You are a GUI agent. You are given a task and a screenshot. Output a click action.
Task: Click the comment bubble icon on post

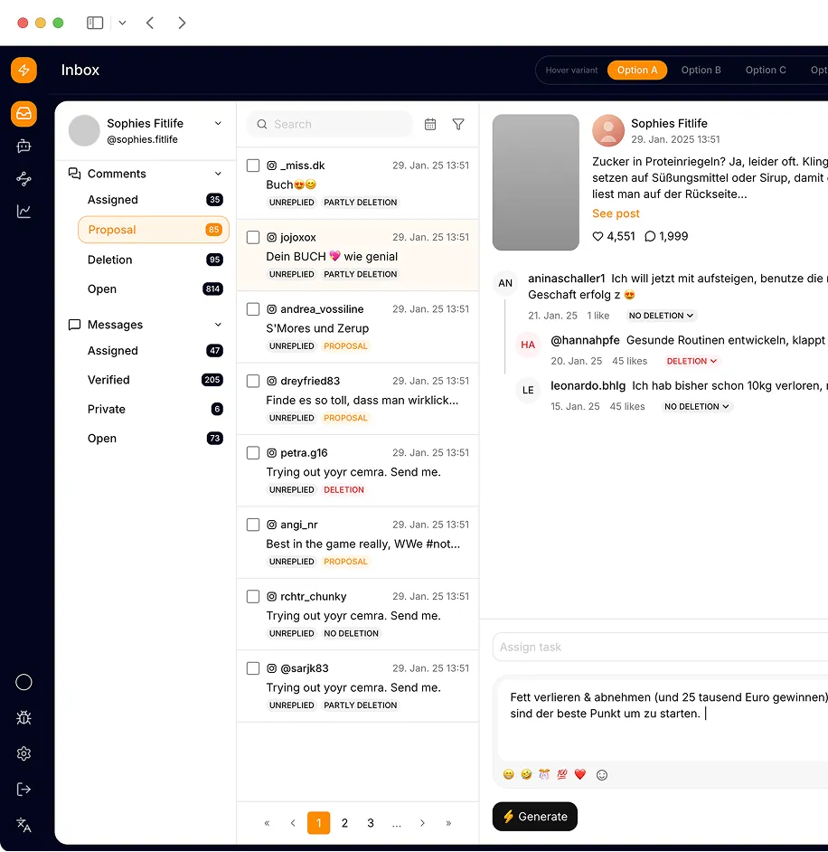click(650, 236)
